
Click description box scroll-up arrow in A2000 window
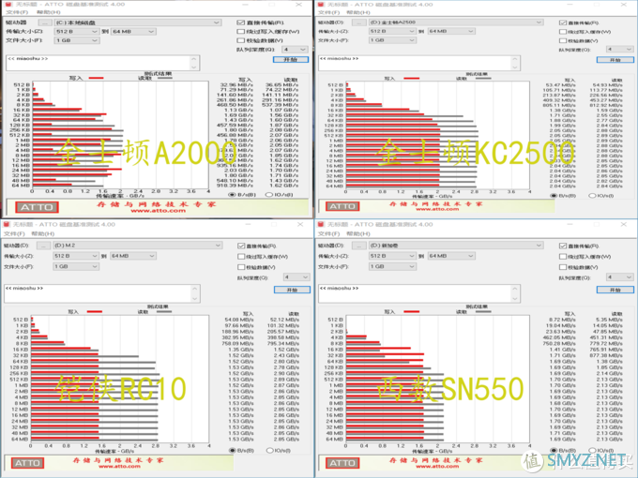coord(194,60)
